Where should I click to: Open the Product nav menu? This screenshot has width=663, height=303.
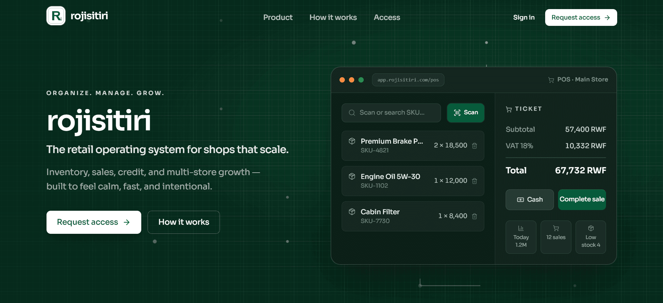pyautogui.click(x=278, y=17)
